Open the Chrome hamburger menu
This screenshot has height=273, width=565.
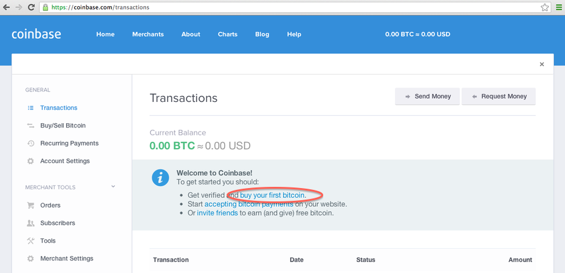pos(558,7)
